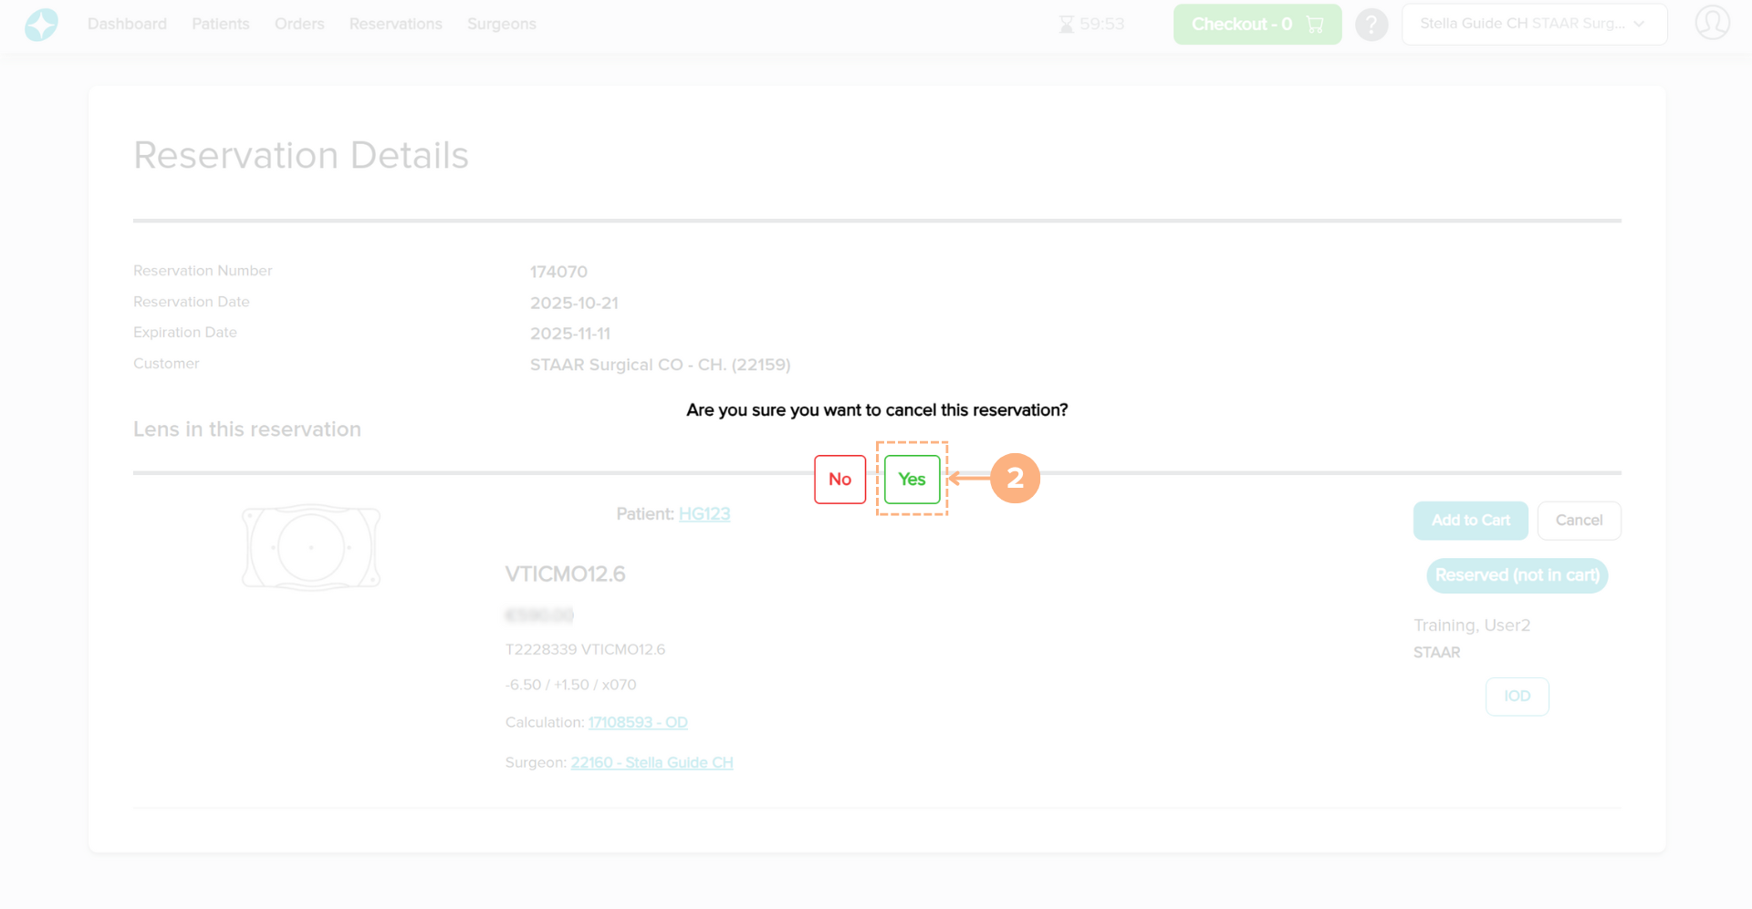Confirm cancellation by pressing Yes
1752x909 pixels.
(912, 480)
